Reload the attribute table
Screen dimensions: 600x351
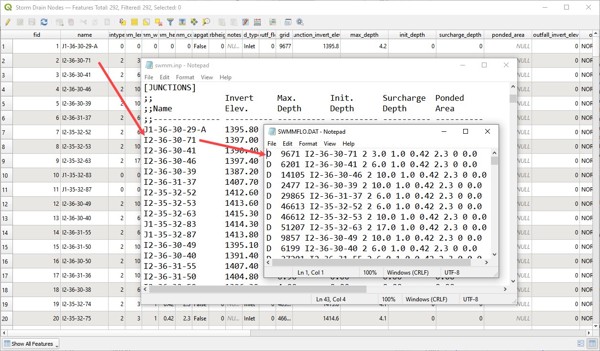point(44,22)
